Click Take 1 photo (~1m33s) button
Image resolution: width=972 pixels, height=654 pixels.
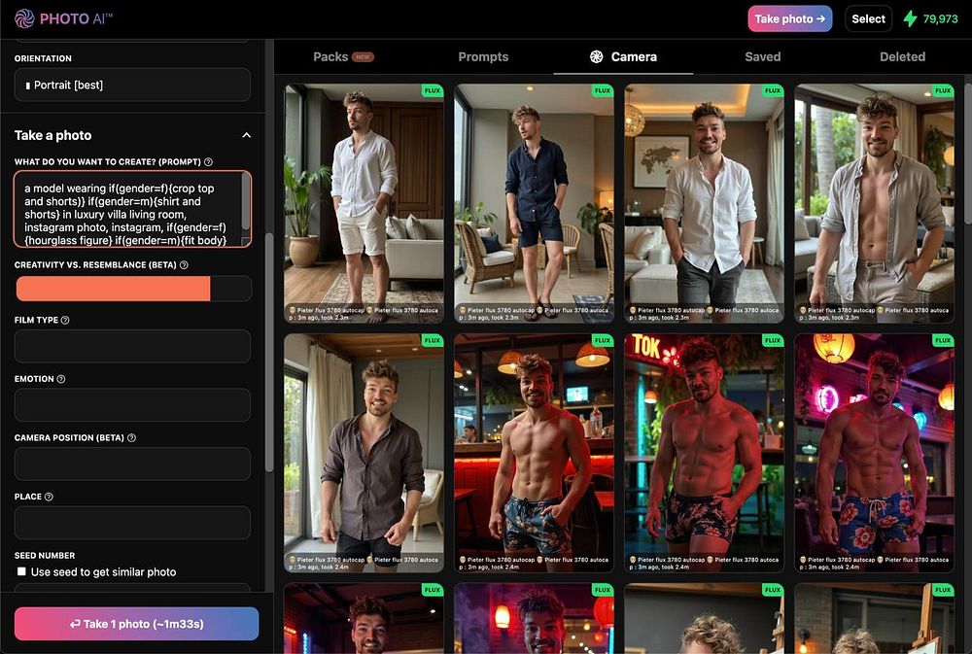(x=136, y=624)
